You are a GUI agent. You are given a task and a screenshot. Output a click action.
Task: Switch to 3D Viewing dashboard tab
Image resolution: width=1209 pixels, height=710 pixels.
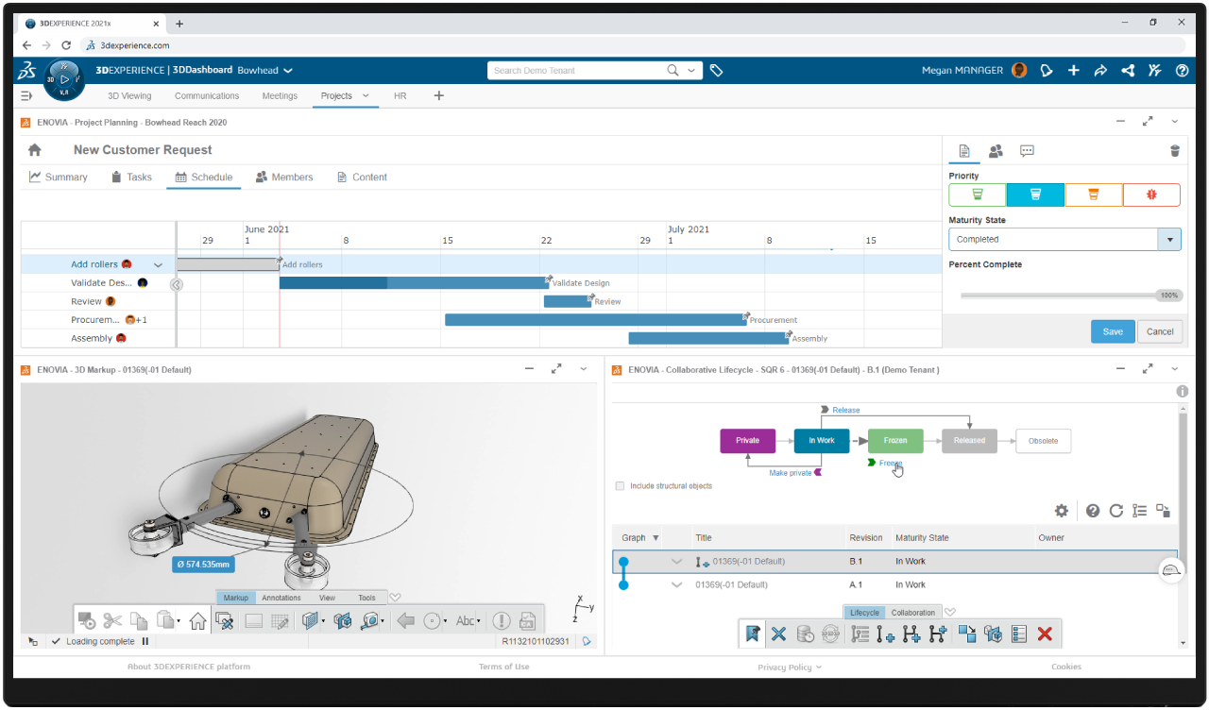(129, 95)
